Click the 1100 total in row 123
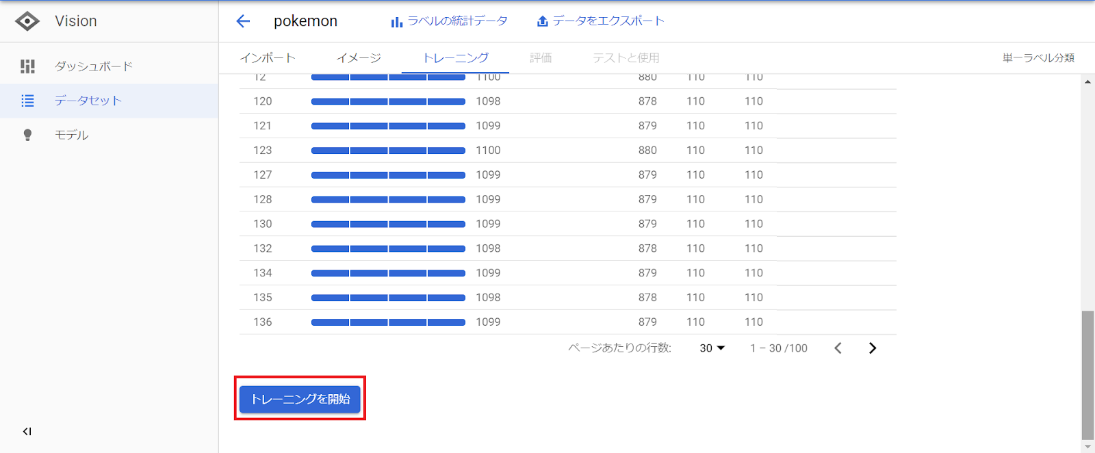The image size is (1095, 453). (488, 151)
